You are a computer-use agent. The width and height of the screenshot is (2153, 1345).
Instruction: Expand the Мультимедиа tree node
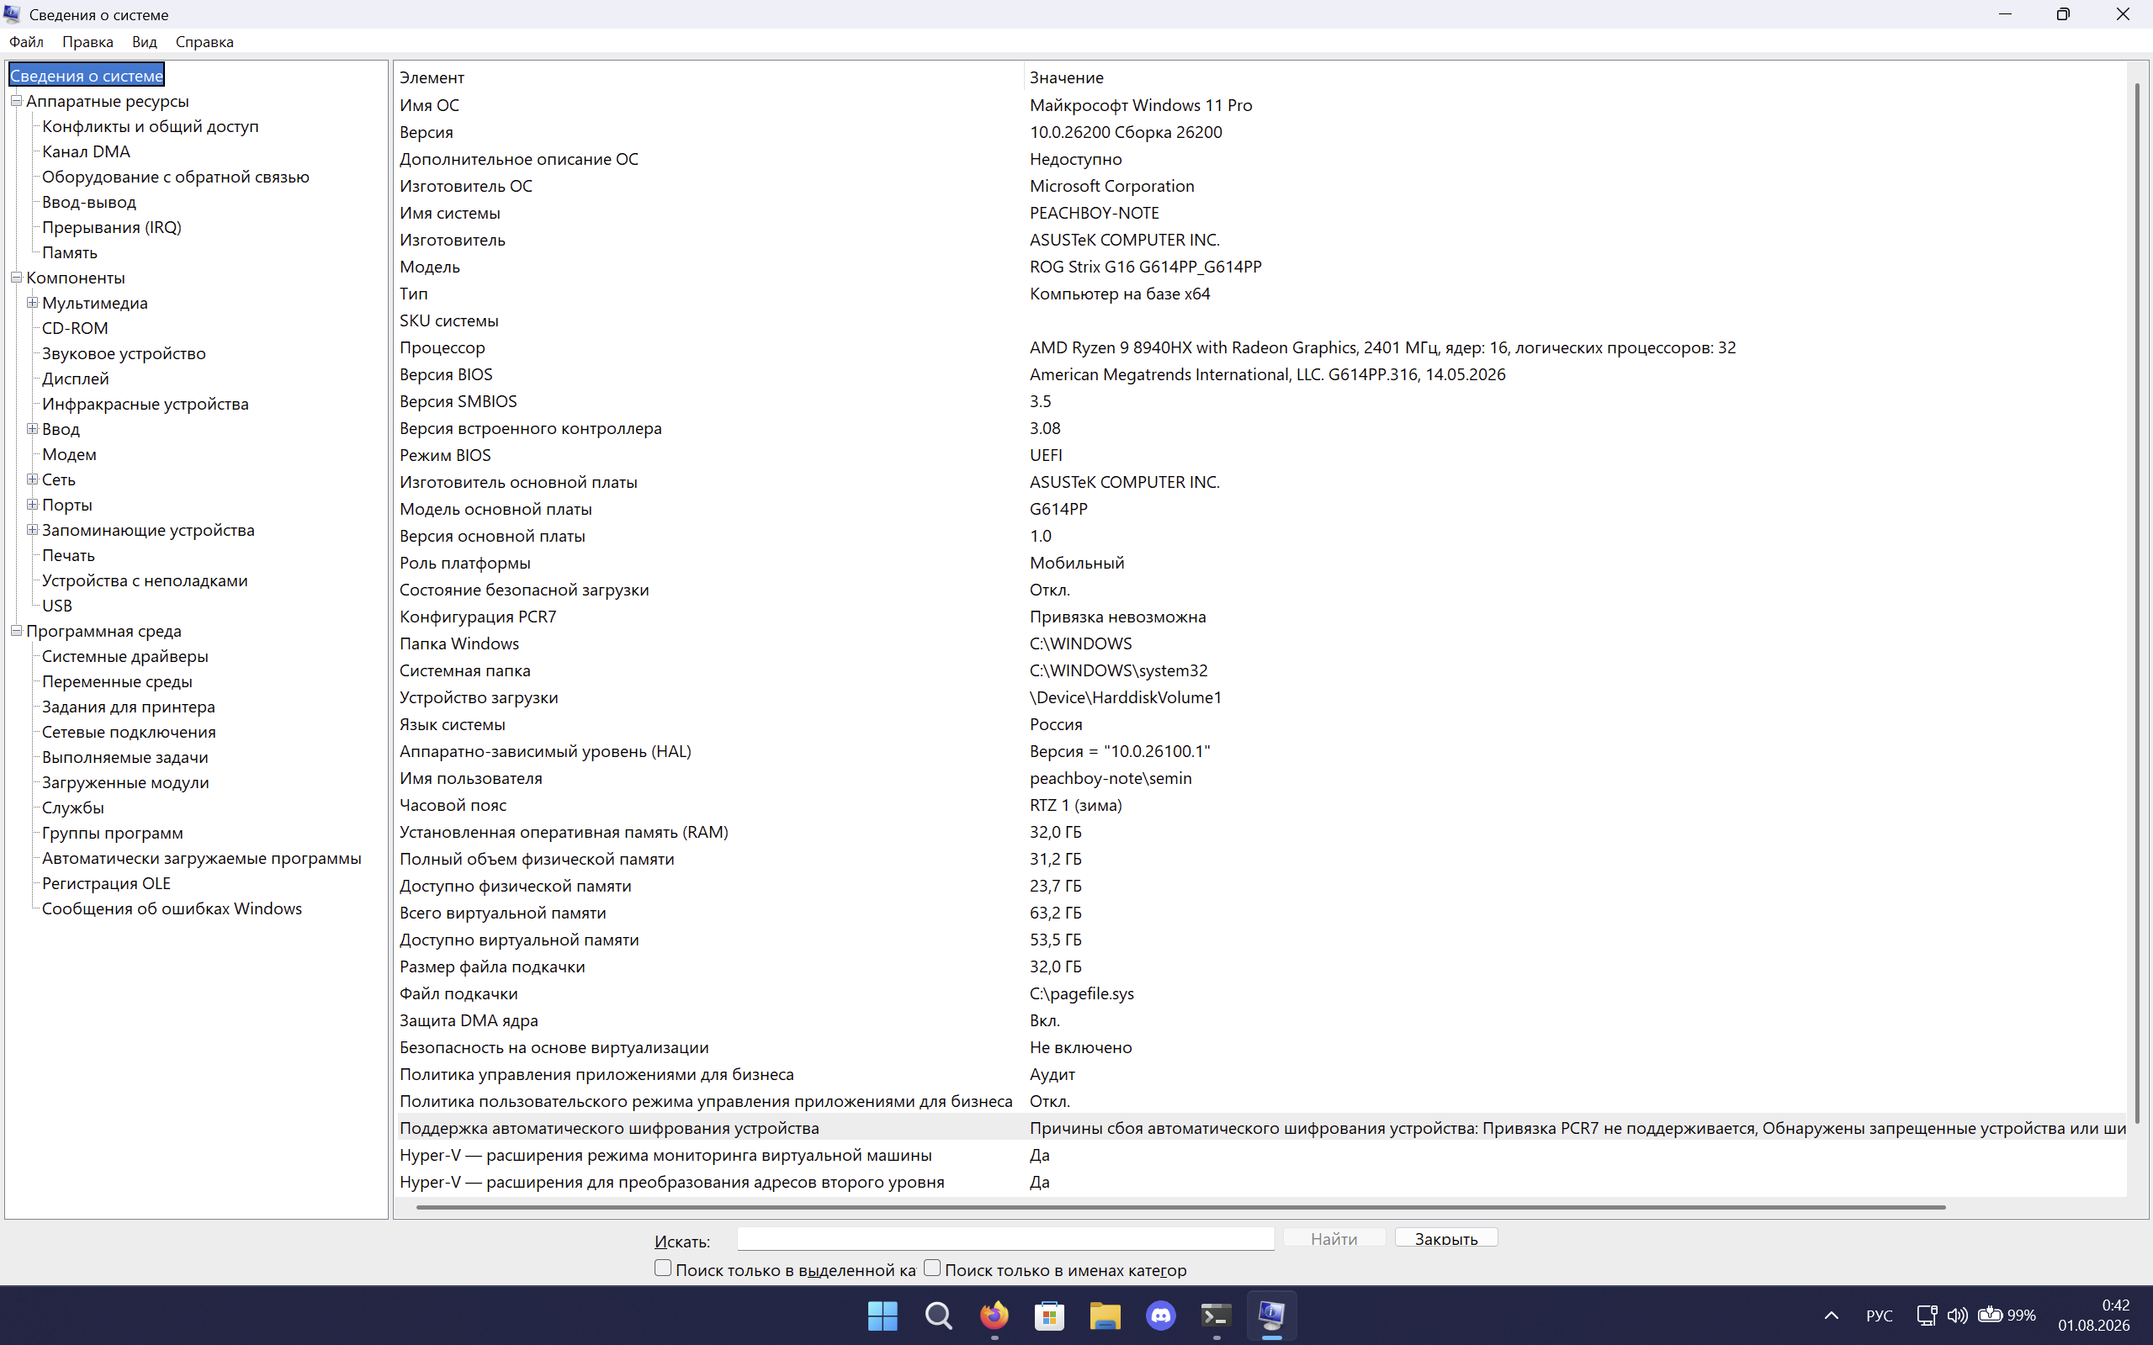(32, 303)
